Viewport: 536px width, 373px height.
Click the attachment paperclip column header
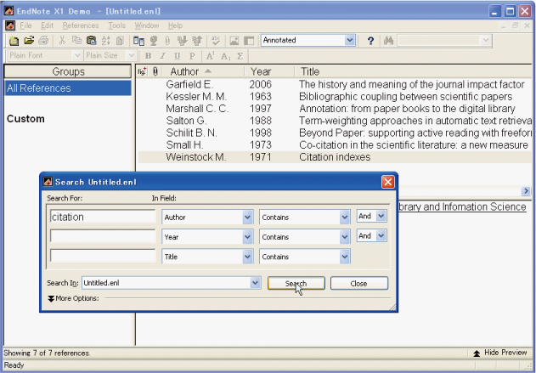155,71
